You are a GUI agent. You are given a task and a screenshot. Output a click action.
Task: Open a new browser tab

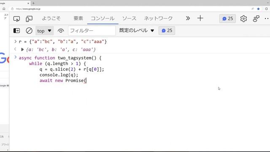click(33, 3)
